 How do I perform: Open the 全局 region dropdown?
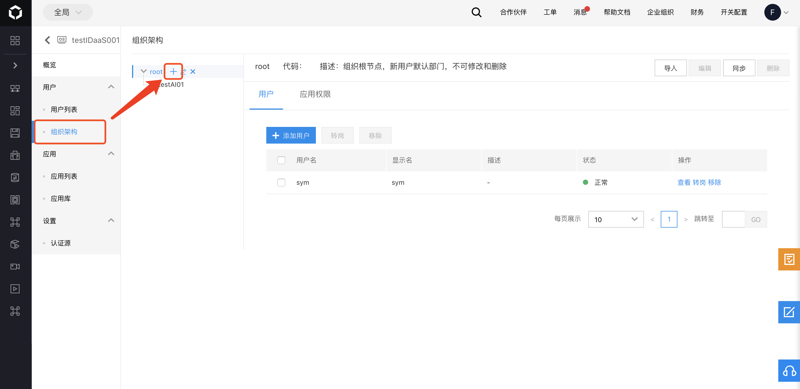[x=68, y=13]
